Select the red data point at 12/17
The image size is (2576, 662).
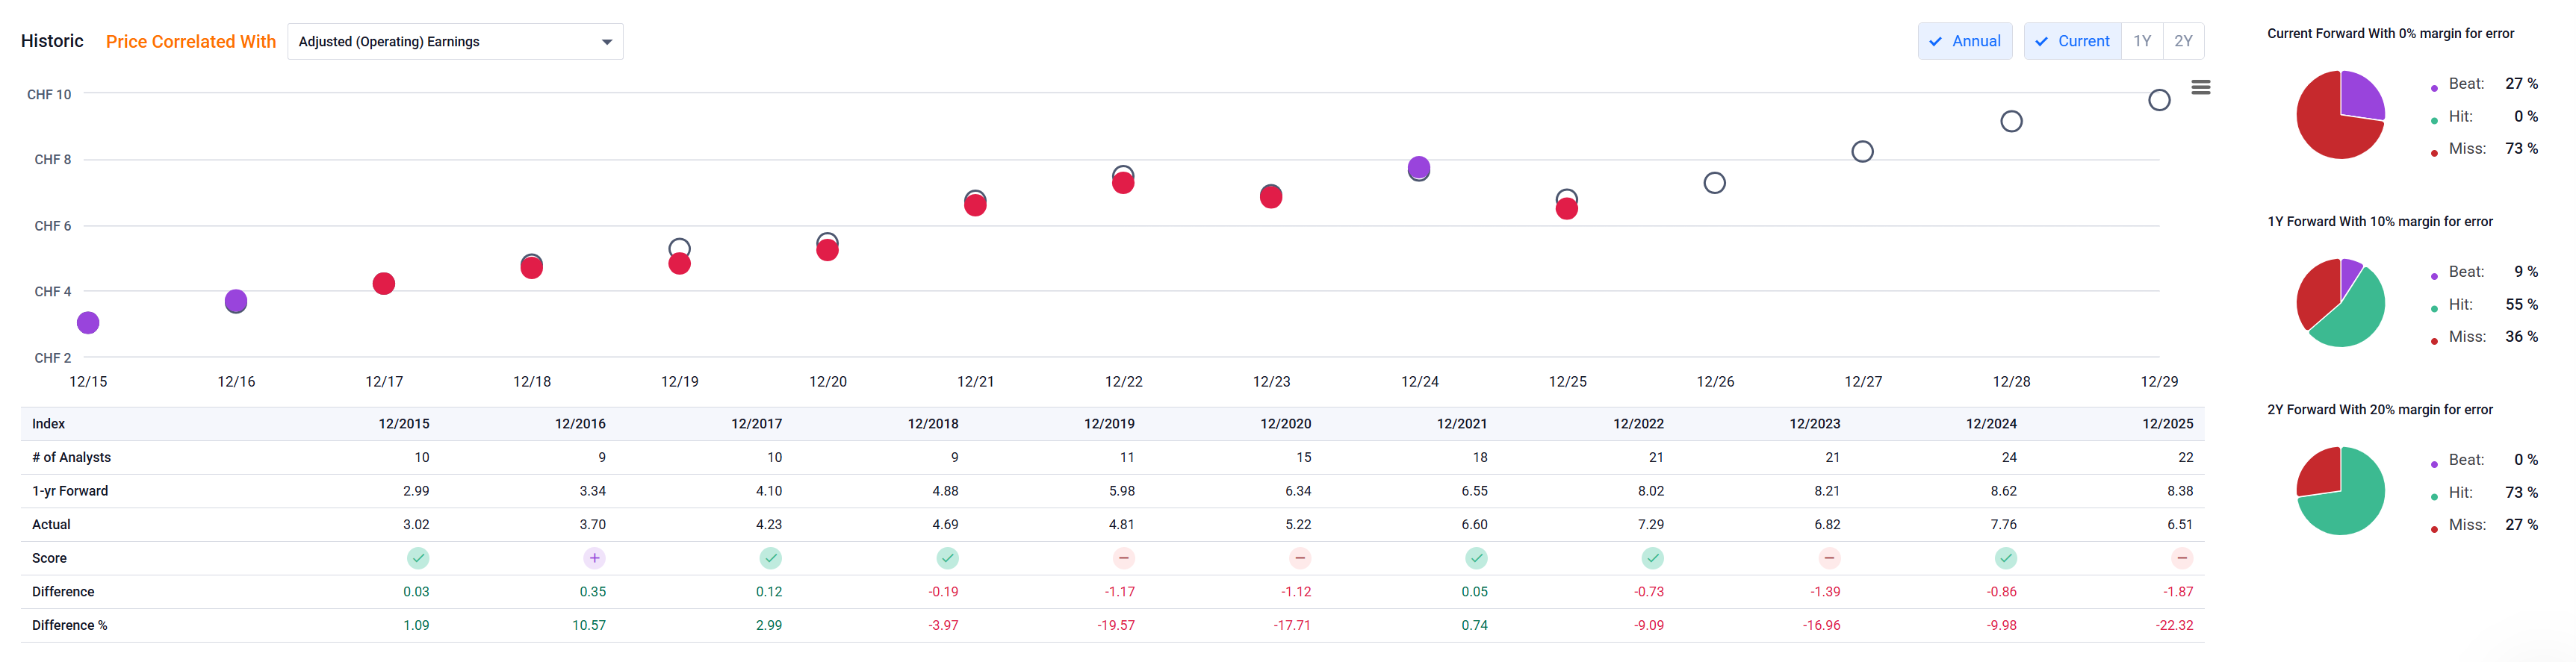[384, 284]
